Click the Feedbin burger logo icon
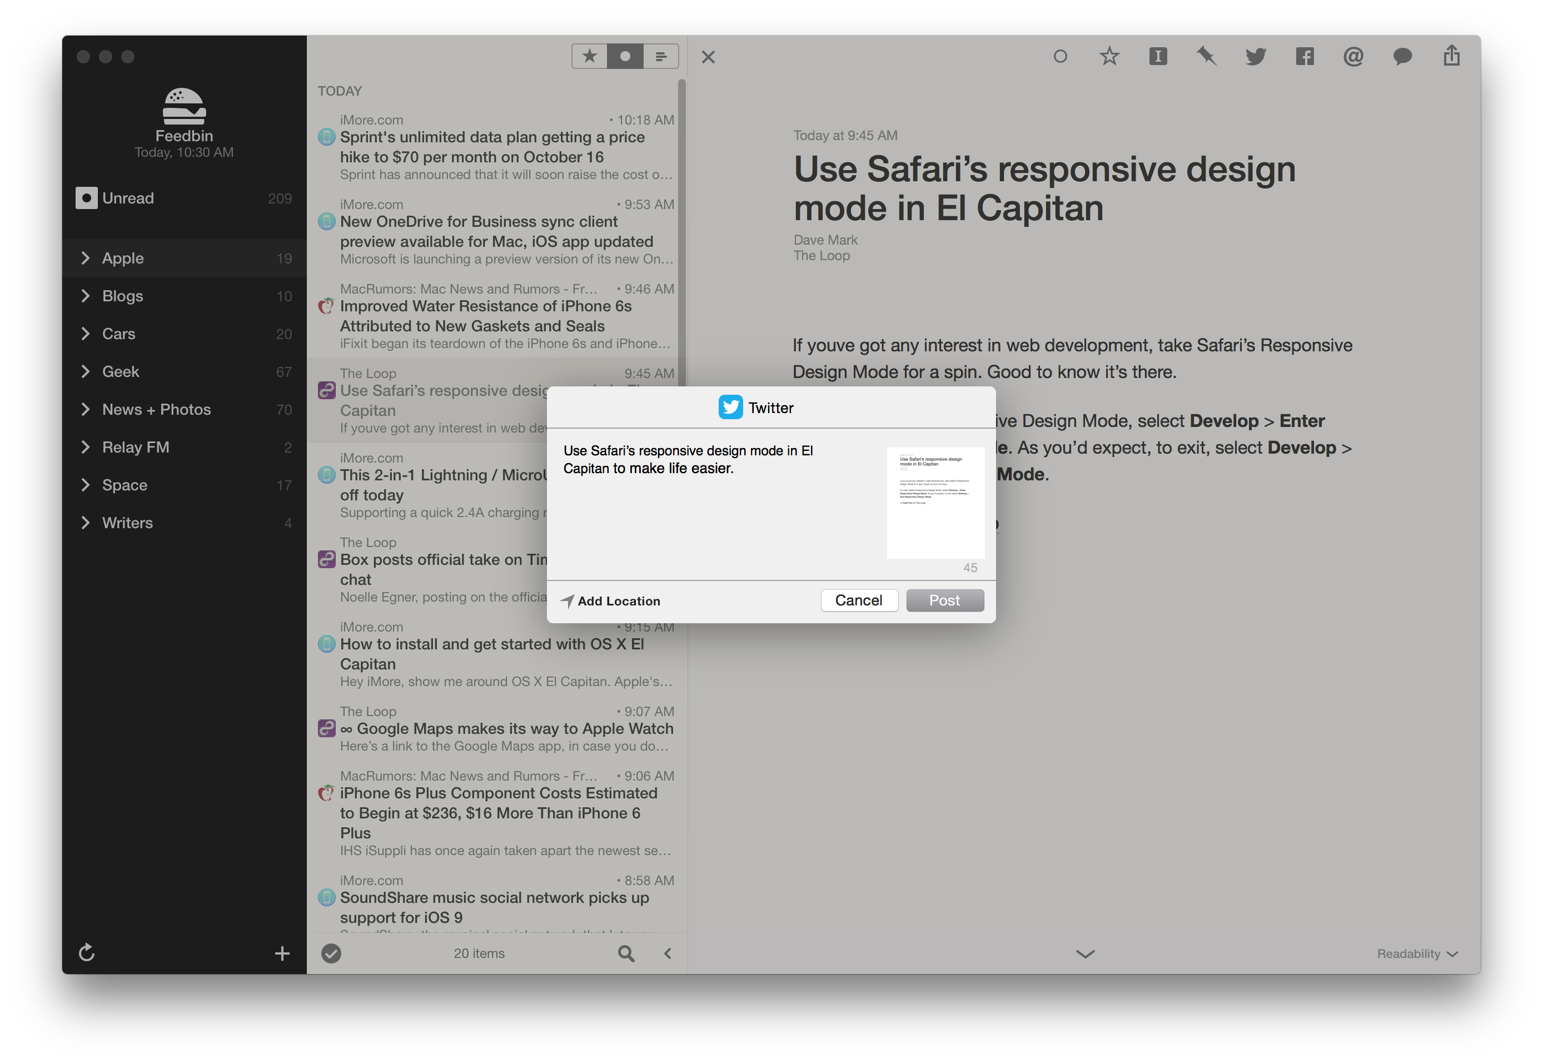1543x1063 pixels. [184, 106]
